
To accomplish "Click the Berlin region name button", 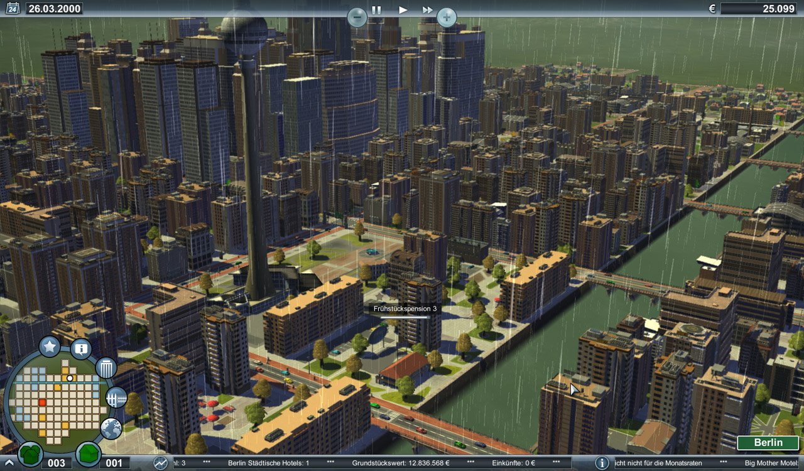I will pos(769,443).
